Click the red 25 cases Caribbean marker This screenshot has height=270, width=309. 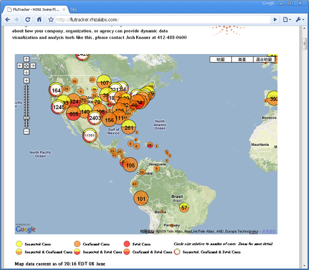pyautogui.click(x=150, y=145)
